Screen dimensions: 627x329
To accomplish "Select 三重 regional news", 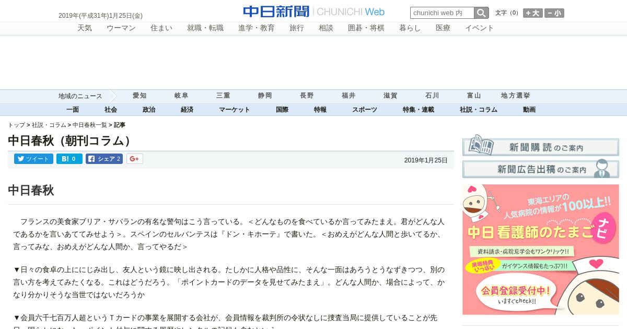I will (223, 96).
